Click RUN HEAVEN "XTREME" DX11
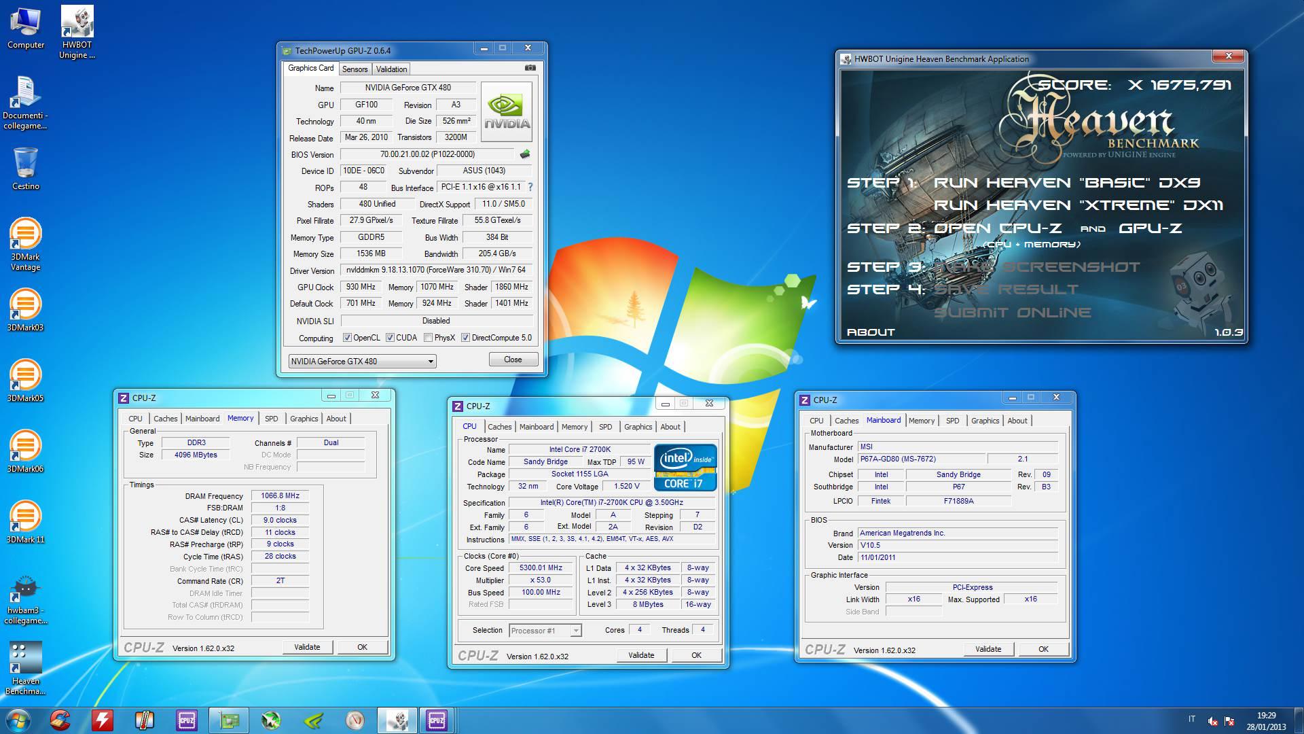Image resolution: width=1304 pixels, height=734 pixels. click(1079, 205)
